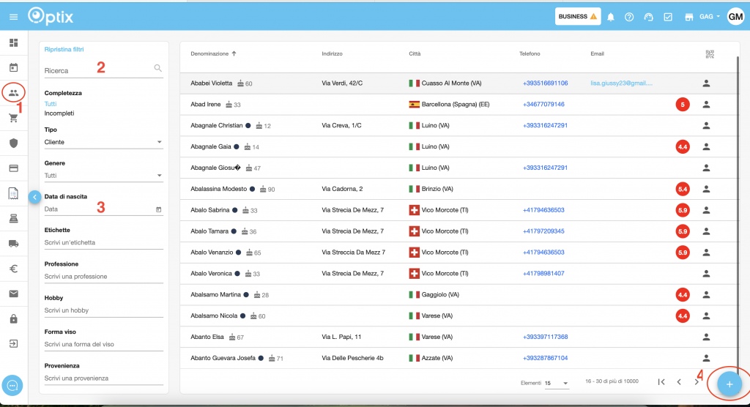The width and height of the screenshot is (750, 407).
Task: Open the hamburger menu in header
Action: (x=13, y=16)
